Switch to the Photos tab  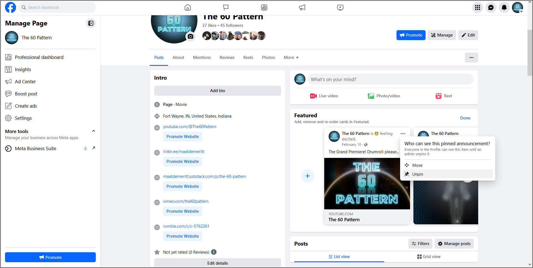pyautogui.click(x=269, y=58)
